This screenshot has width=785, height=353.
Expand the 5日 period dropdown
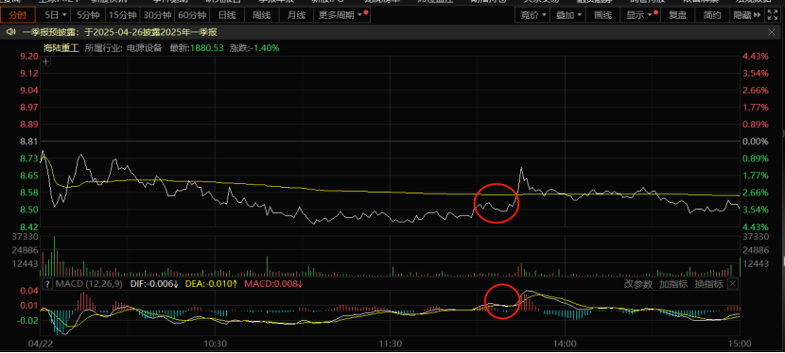[55, 15]
